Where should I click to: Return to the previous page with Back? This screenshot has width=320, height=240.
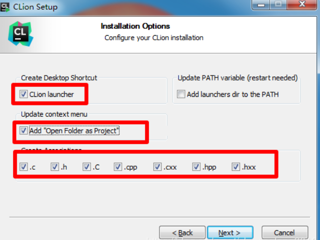click(x=182, y=232)
